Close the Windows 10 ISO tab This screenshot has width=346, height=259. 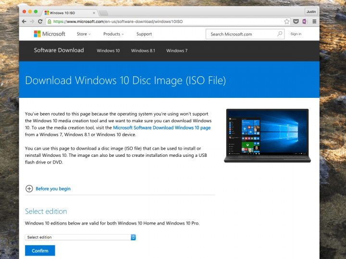94,13
